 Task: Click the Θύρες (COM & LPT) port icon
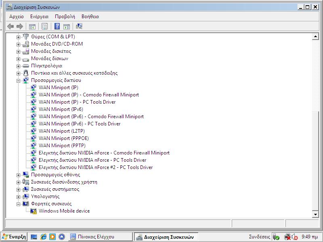tap(26, 37)
